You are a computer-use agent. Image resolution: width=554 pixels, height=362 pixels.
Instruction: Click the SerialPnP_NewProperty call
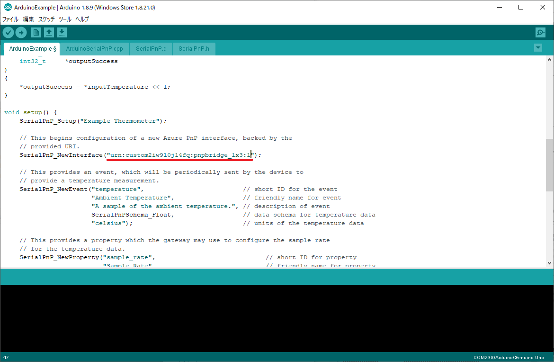pyautogui.click(x=59, y=257)
